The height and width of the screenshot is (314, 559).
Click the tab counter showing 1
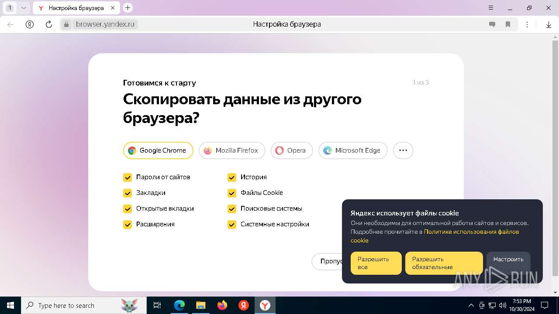click(x=10, y=8)
